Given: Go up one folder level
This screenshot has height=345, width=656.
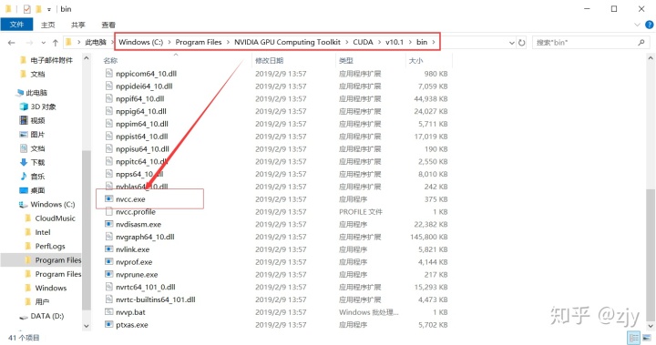Looking at the screenshot, I should click(56, 43).
